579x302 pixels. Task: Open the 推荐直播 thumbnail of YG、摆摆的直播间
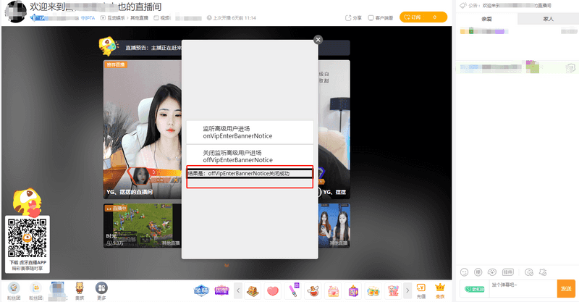point(143,130)
